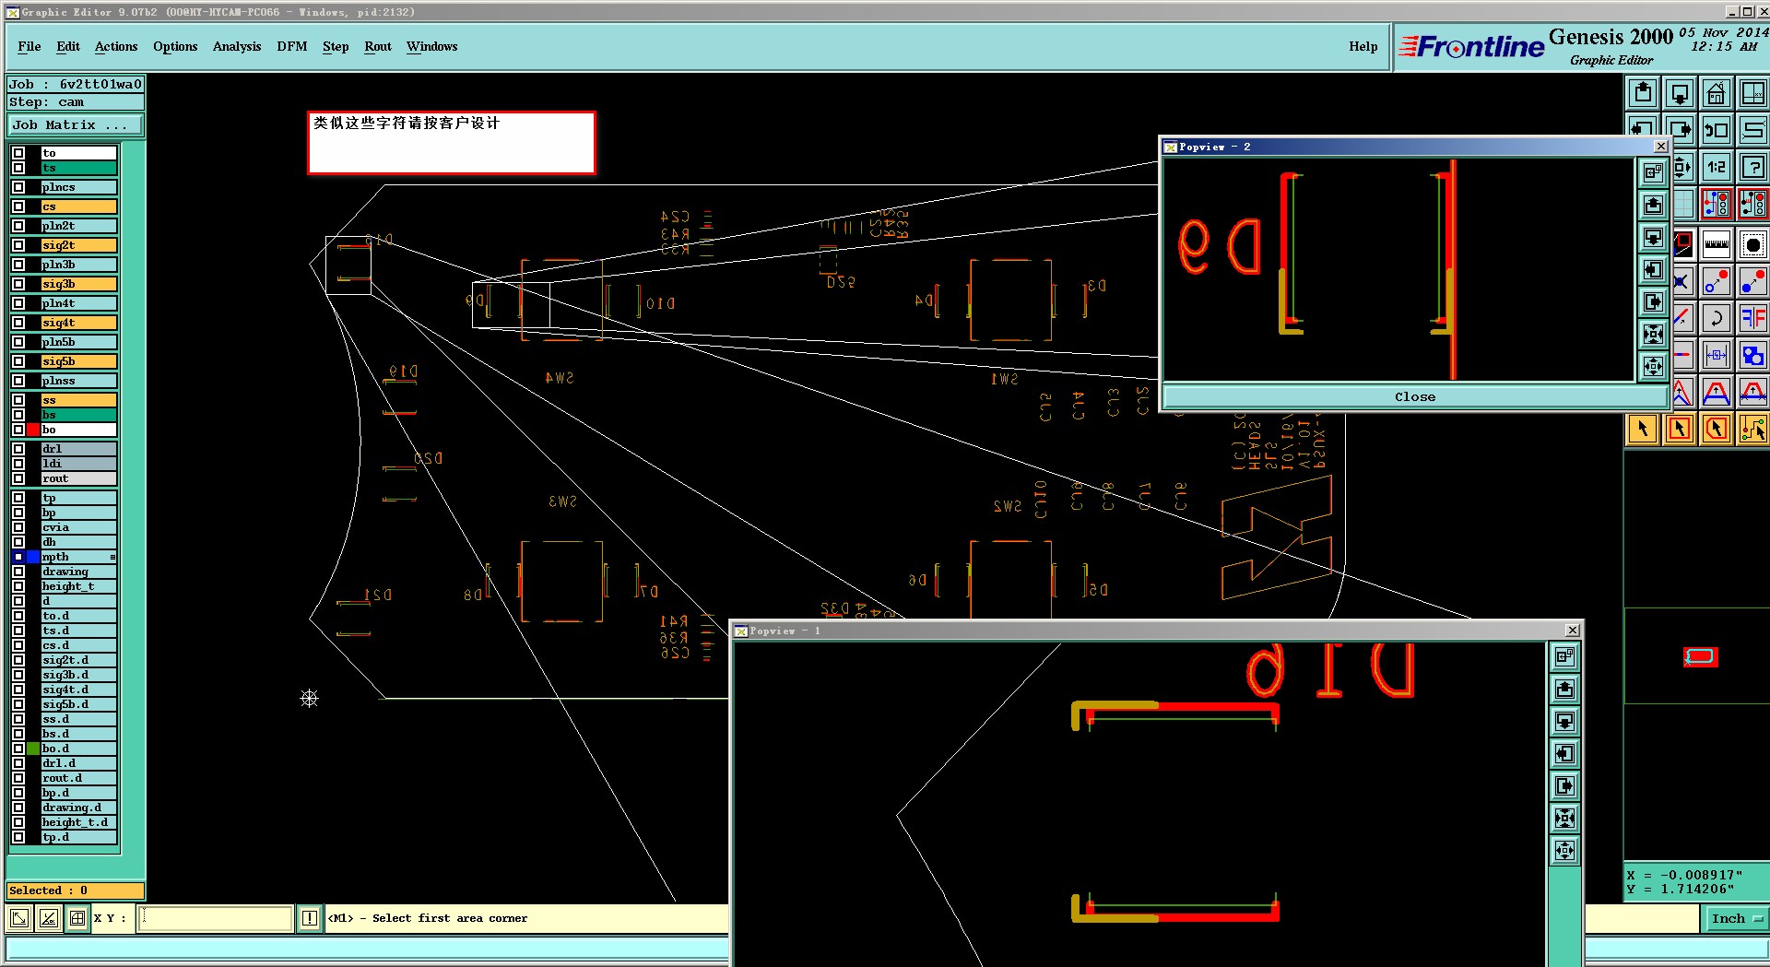This screenshot has height=967, width=1770.
Task: Click the pan up view icon
Action: coord(1643,93)
